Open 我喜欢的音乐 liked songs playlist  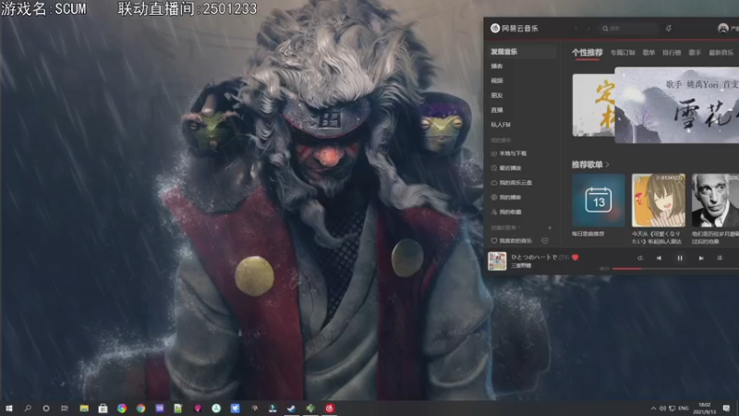[512, 240]
